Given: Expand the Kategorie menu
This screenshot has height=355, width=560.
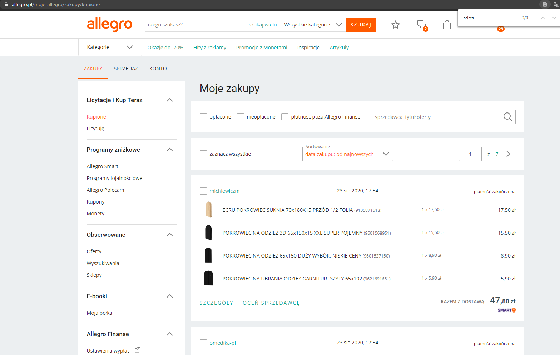Looking at the screenshot, I should point(110,47).
